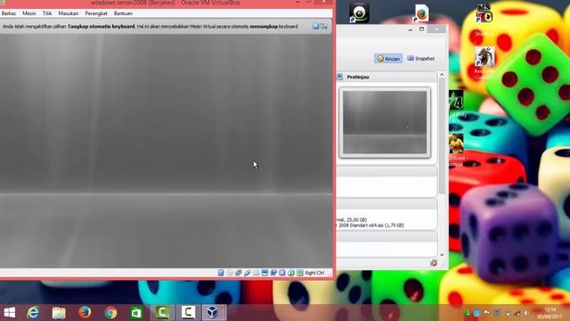Click the USB devices status icon
Image resolution: width=570 pixels, height=321 pixels.
248,273
